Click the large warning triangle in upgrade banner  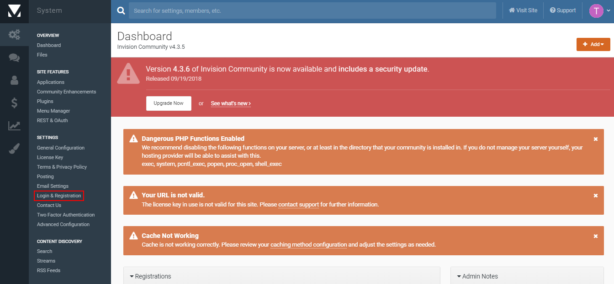(128, 73)
